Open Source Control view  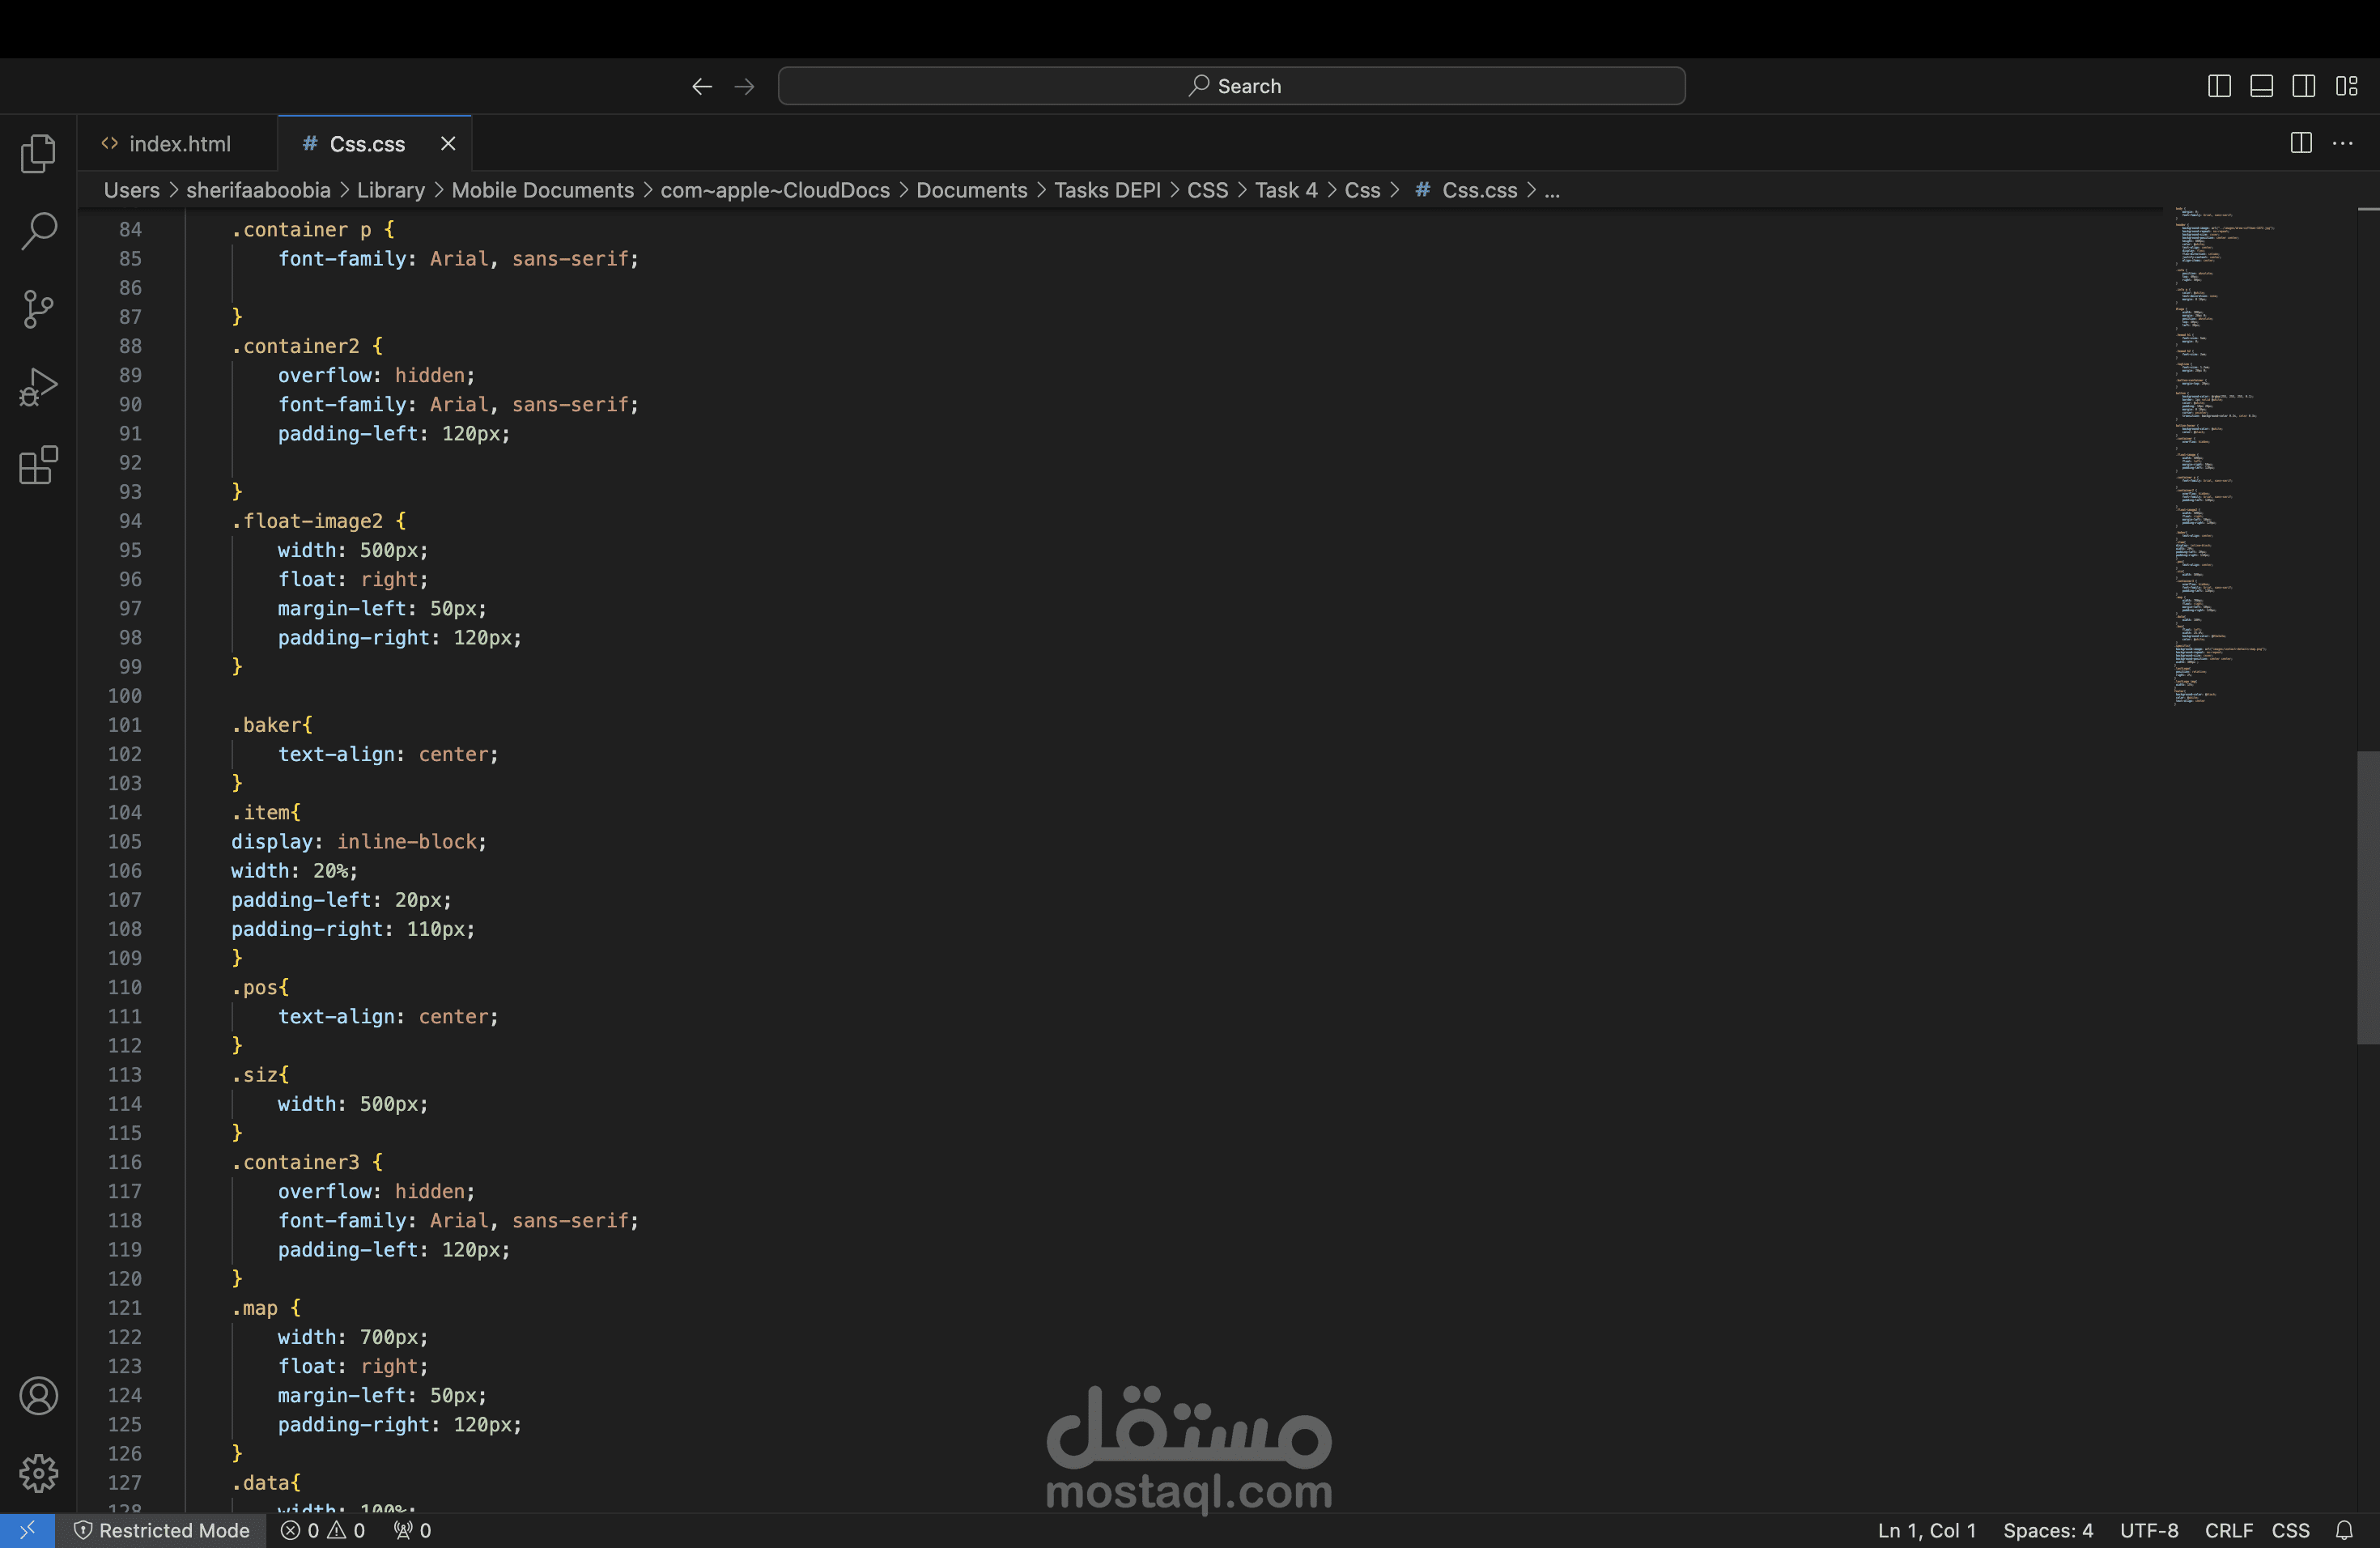coord(38,309)
